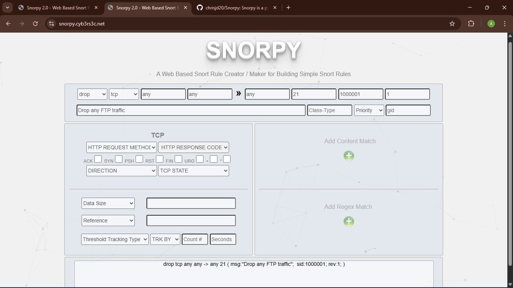The height and width of the screenshot is (288, 513).
Task: Click the source IP field showing any
Action: point(163,94)
